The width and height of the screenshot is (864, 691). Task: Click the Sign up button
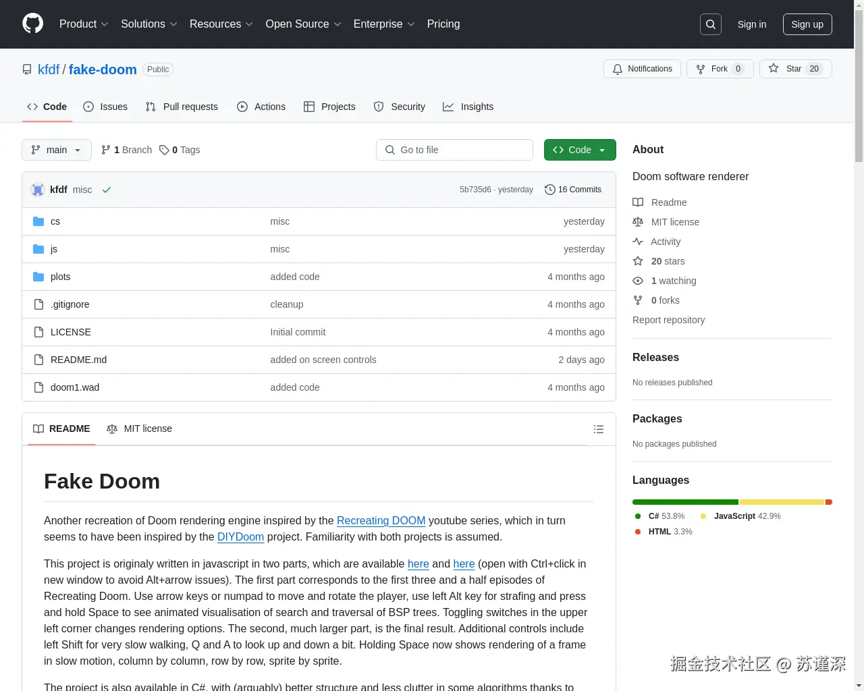pyautogui.click(x=807, y=24)
